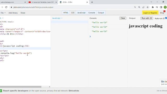Click the console input prompt chevron
Image resolution: width=167 pixels, height=94 pixels.
pyautogui.click(x=90, y=37)
